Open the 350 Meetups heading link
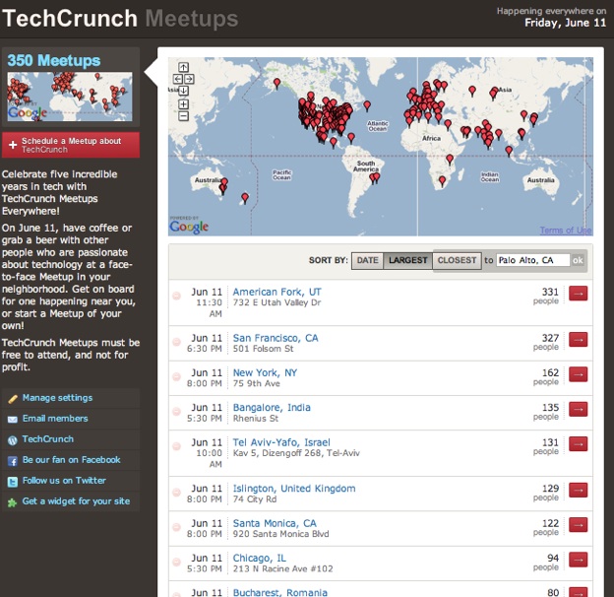The image size is (614, 597). [54, 60]
